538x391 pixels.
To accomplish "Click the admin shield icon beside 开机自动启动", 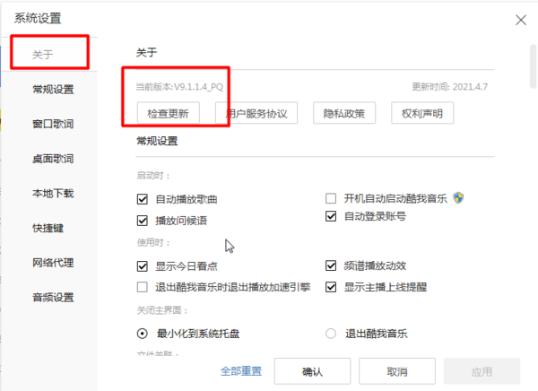I will [x=458, y=197].
